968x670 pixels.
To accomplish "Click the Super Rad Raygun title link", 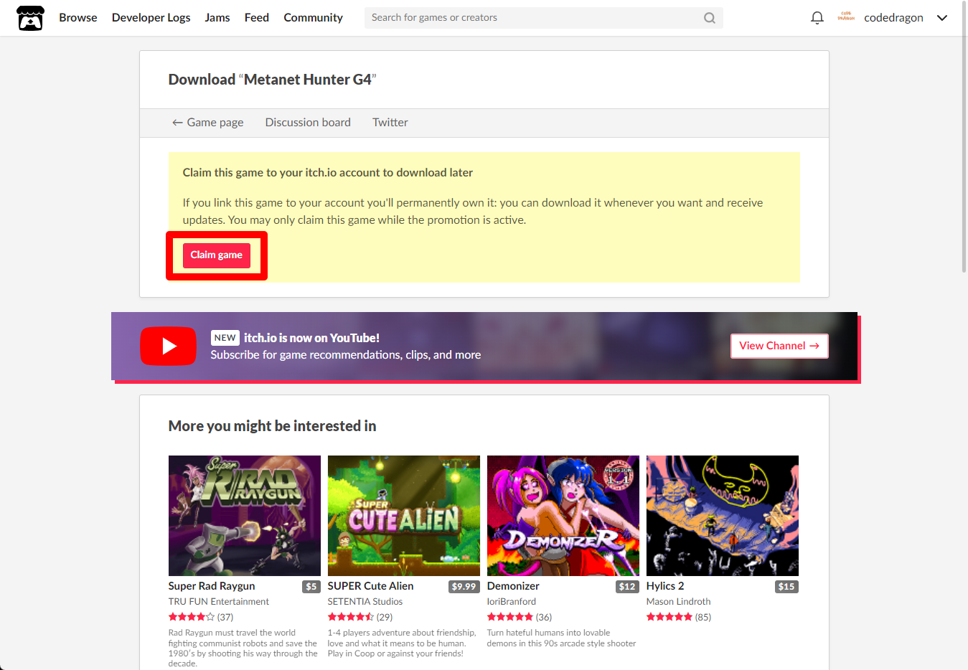I will coord(212,586).
